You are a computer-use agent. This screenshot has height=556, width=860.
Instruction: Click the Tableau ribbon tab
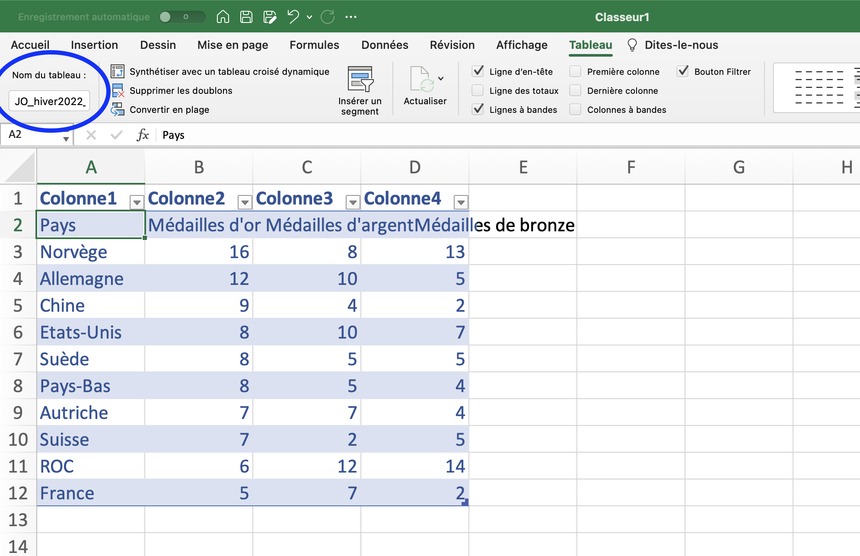click(x=590, y=45)
